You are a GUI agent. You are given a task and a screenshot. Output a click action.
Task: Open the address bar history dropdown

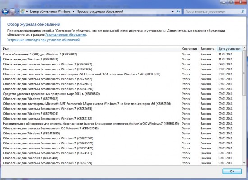[172, 12]
